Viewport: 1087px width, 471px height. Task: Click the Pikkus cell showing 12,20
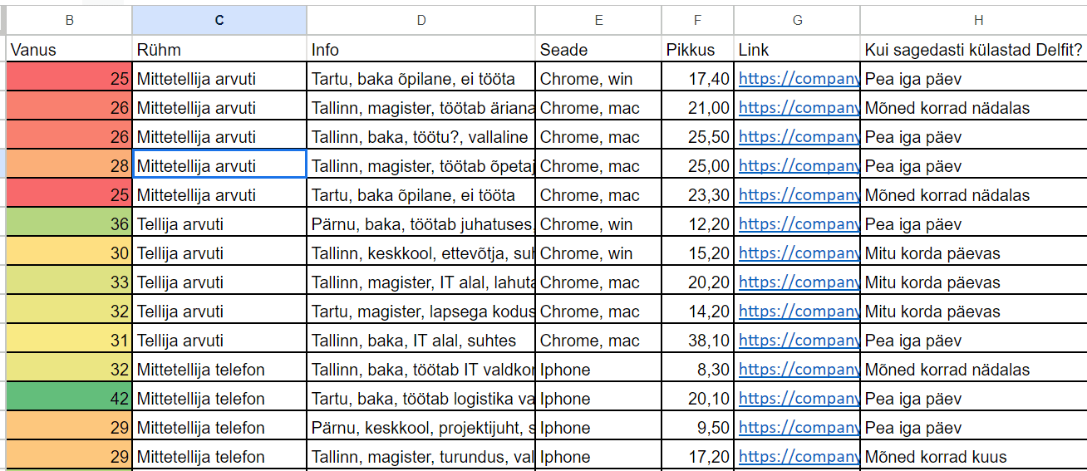click(698, 224)
